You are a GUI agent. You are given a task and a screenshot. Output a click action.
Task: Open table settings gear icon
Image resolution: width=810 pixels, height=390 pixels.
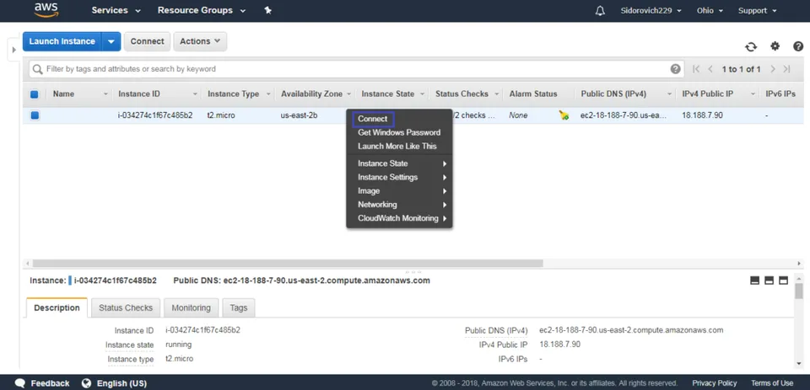[x=775, y=46]
